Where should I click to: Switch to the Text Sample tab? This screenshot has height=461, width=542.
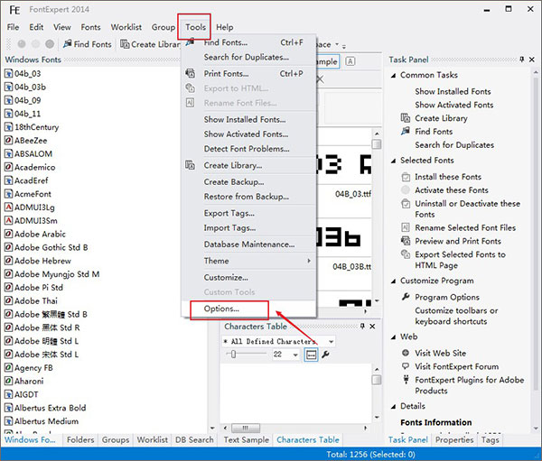tap(244, 440)
